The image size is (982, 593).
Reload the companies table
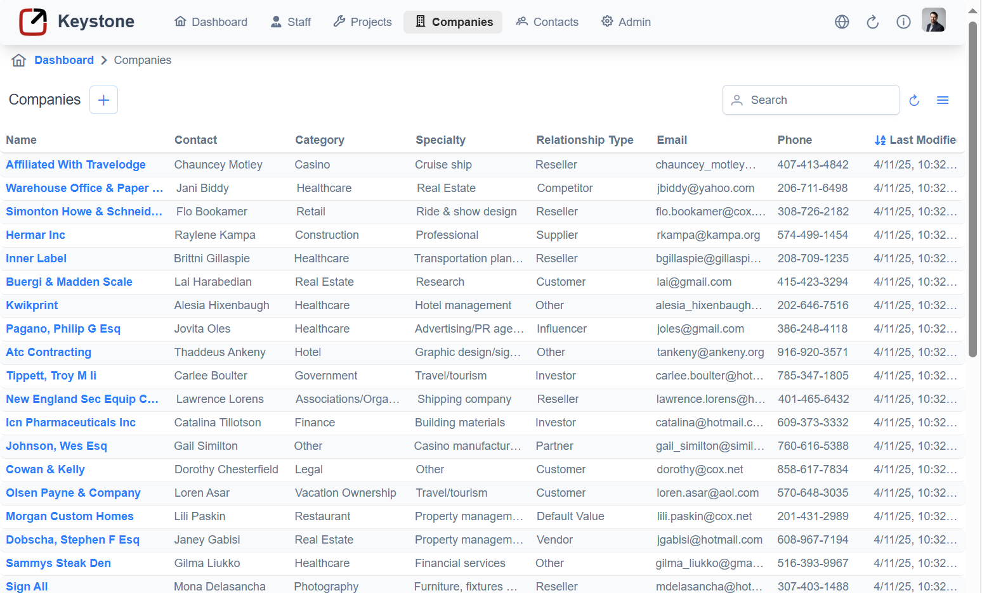[914, 101]
